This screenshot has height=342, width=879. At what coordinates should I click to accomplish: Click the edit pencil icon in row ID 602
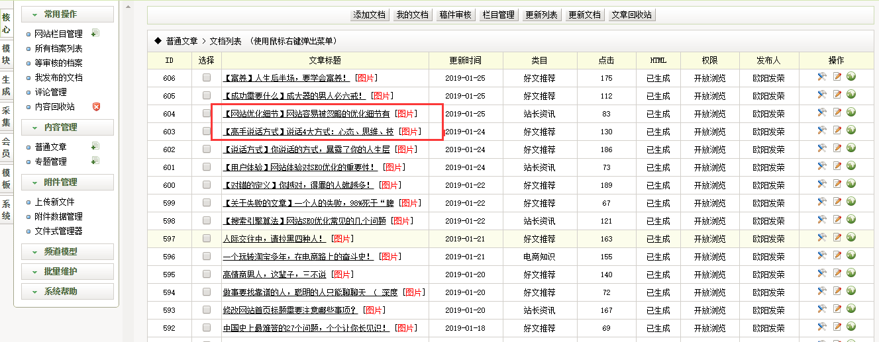[x=837, y=148]
